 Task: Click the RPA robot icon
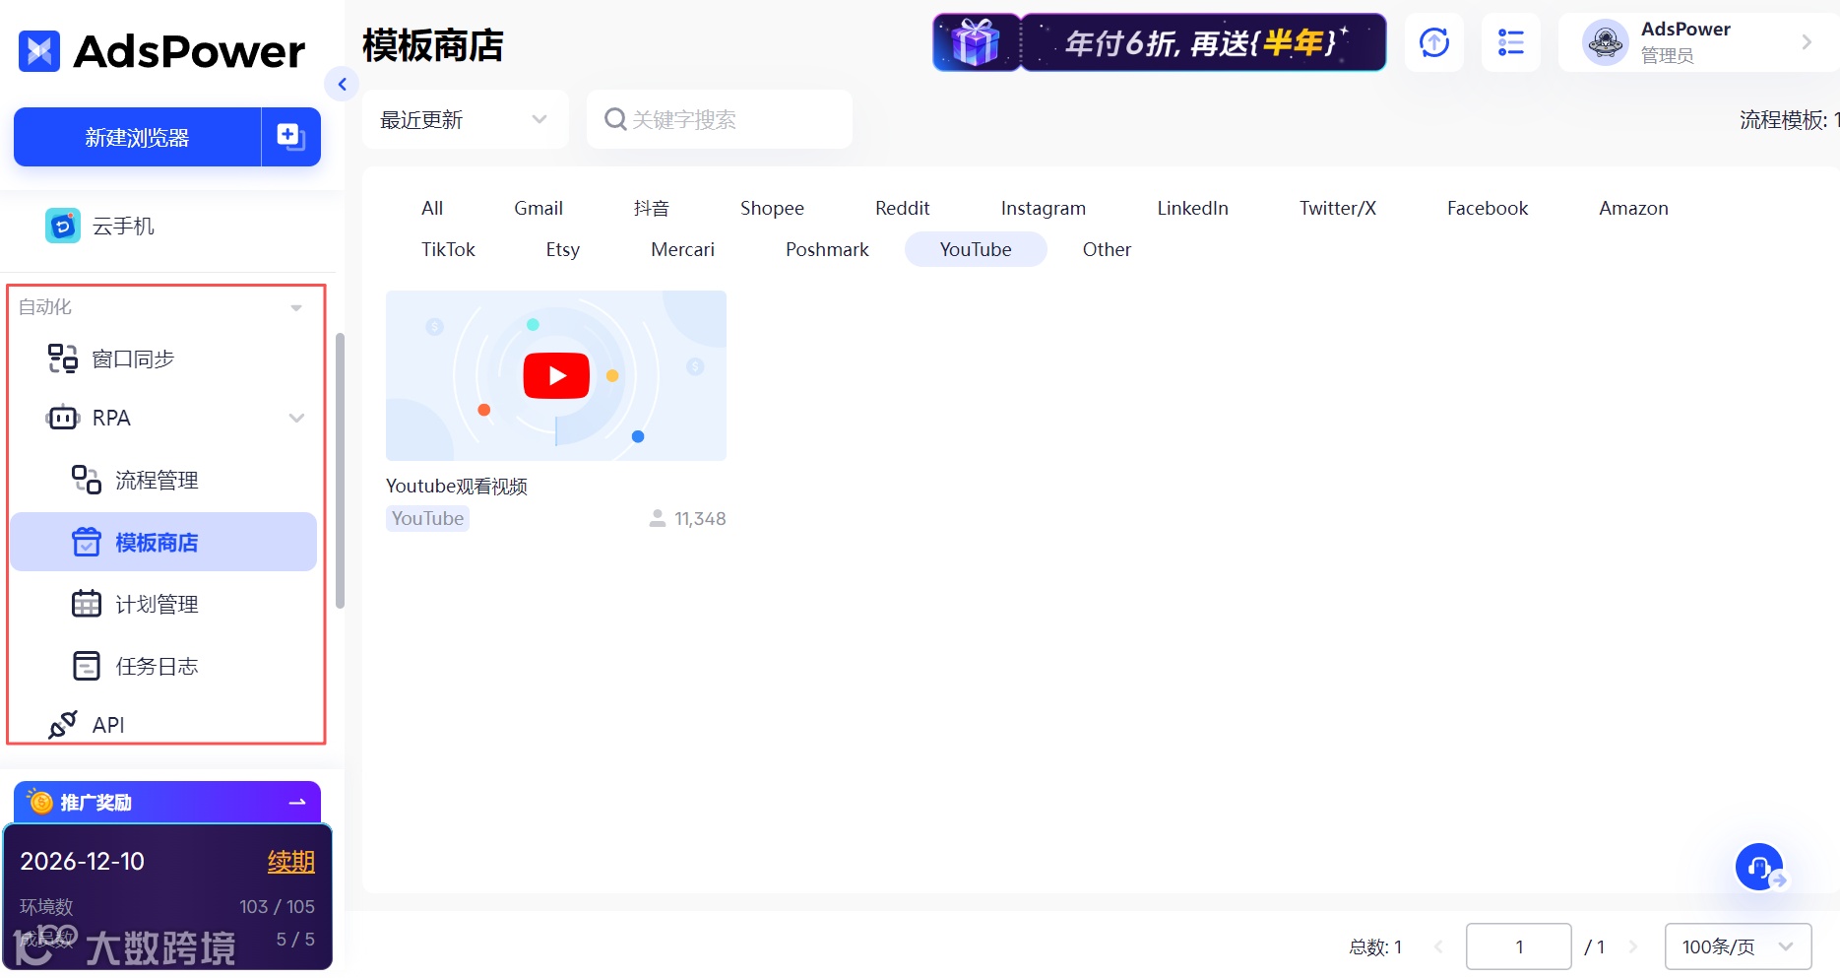(63, 418)
